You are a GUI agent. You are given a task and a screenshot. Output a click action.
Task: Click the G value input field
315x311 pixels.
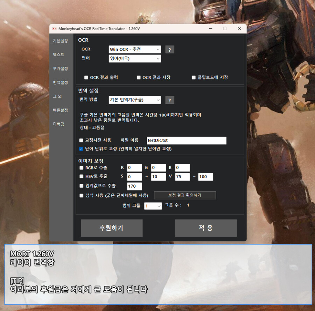pos(159,168)
